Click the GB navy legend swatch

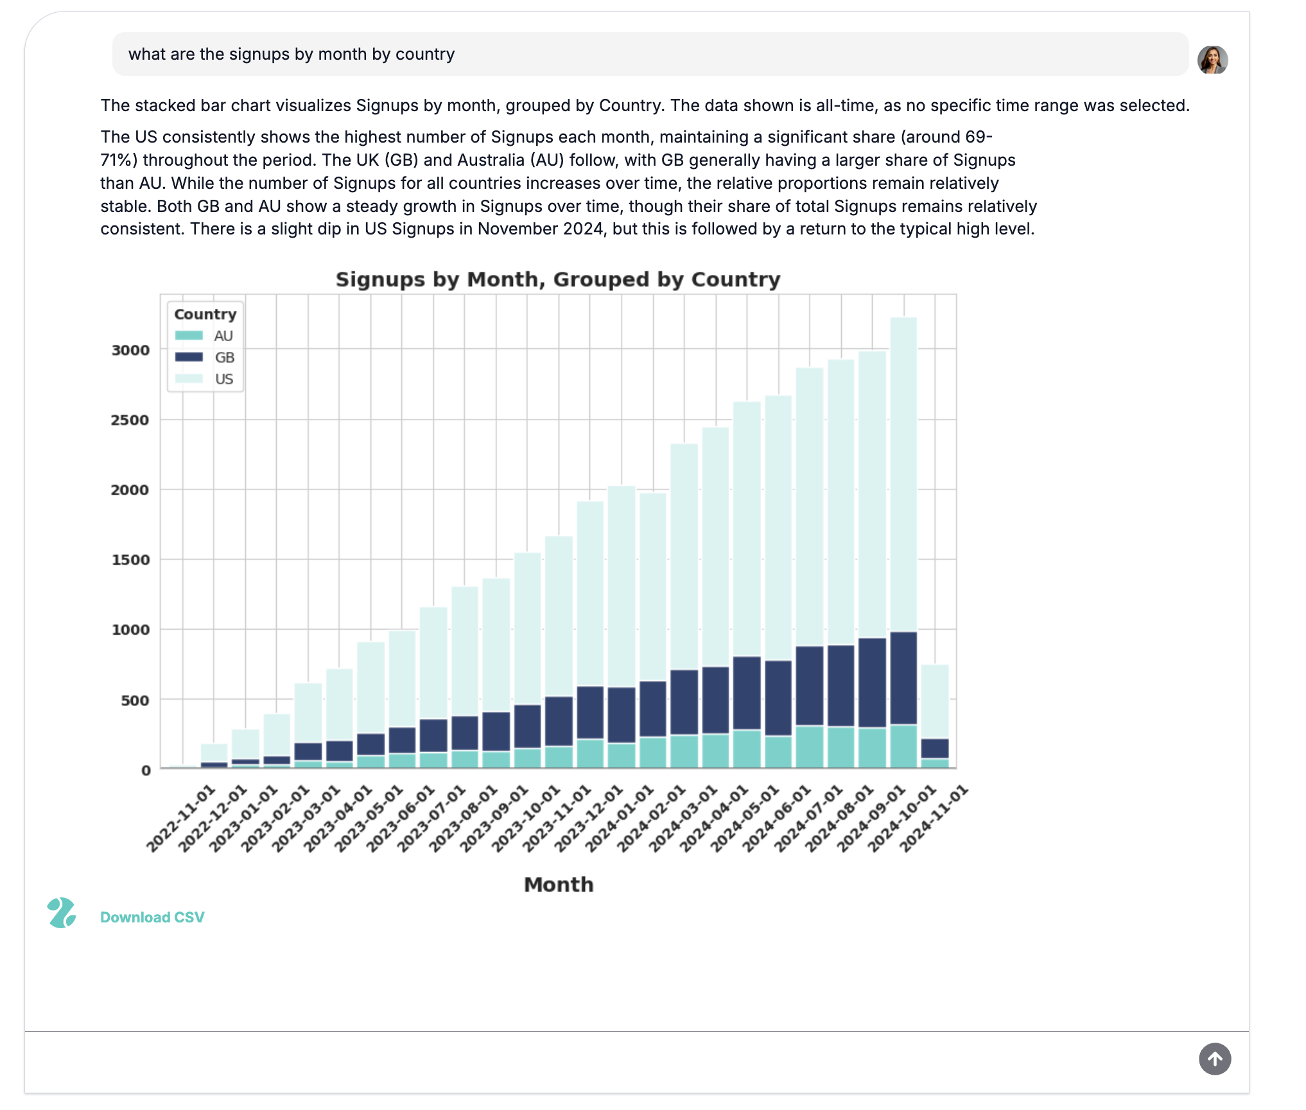click(x=189, y=357)
